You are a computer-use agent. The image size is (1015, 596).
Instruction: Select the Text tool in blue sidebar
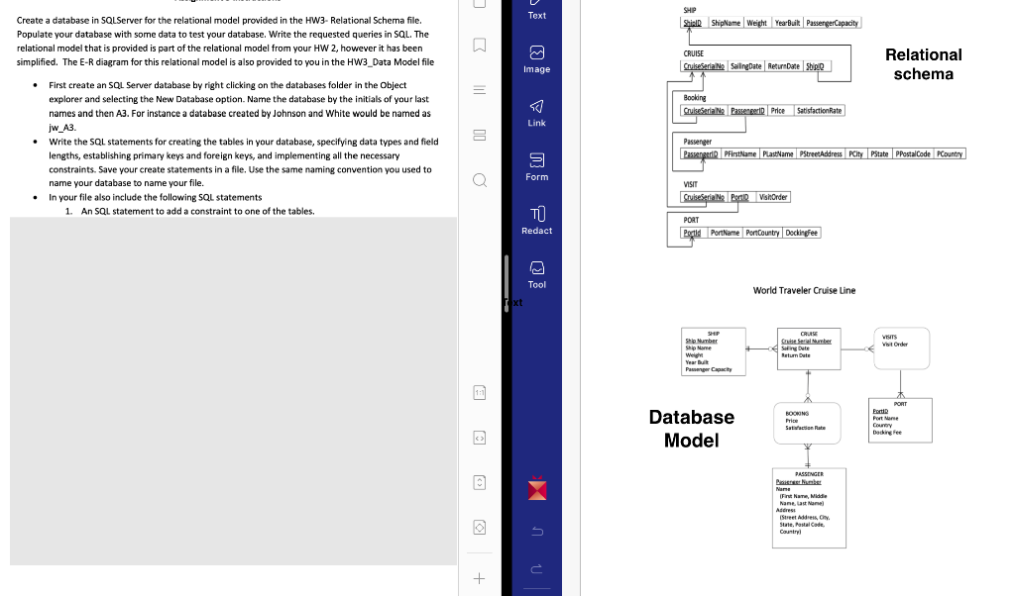coord(536,10)
